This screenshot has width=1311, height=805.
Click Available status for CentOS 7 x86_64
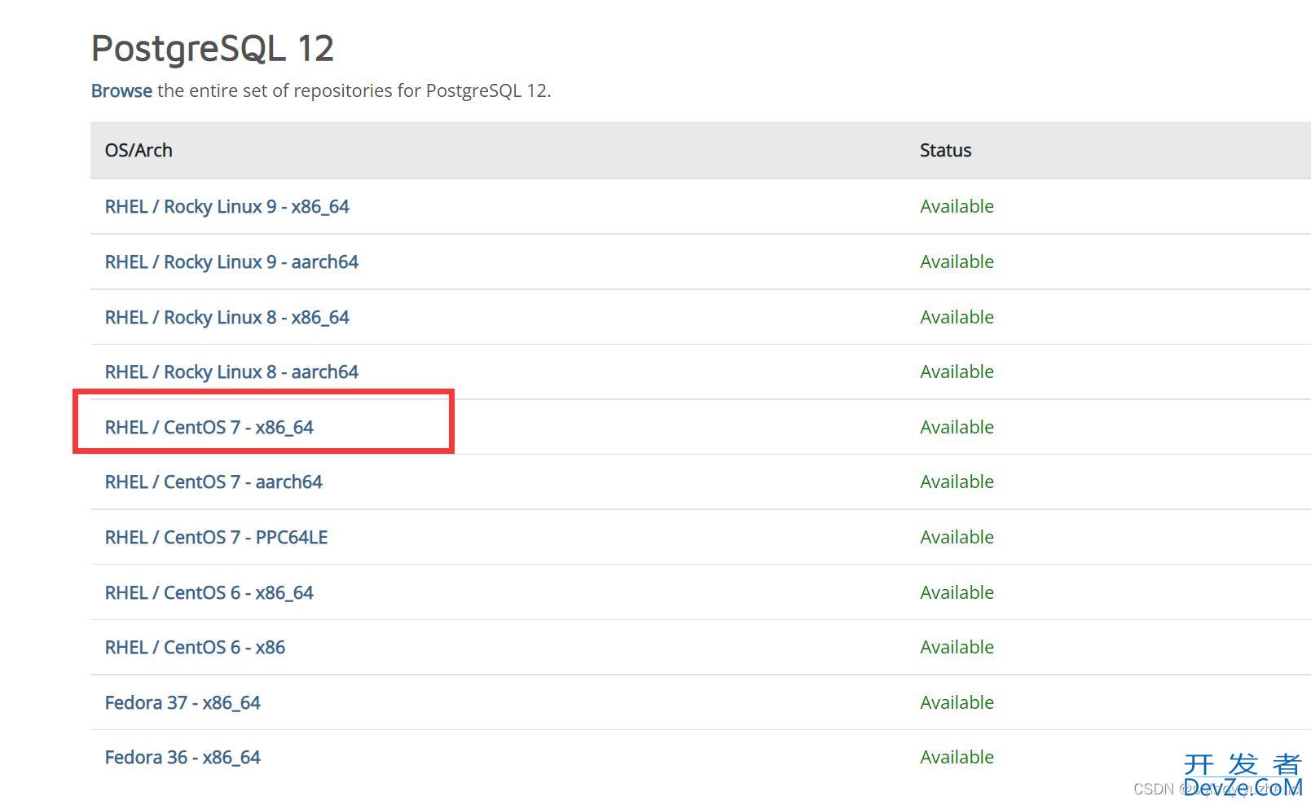(957, 427)
